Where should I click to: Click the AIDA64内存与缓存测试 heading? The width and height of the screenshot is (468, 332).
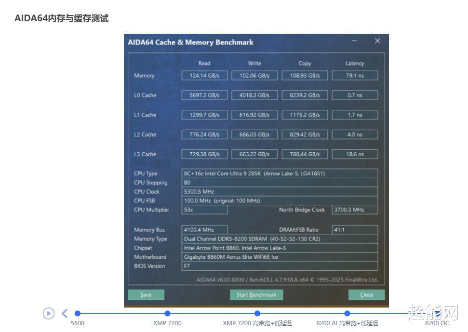(62, 18)
